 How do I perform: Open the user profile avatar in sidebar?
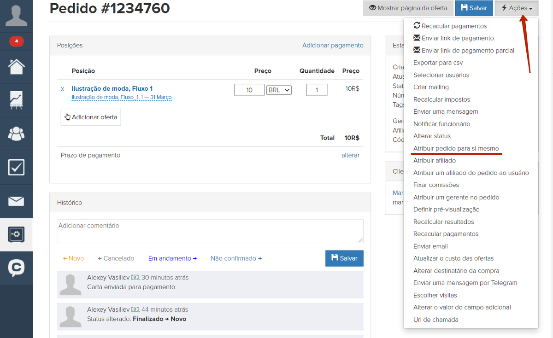16,15
